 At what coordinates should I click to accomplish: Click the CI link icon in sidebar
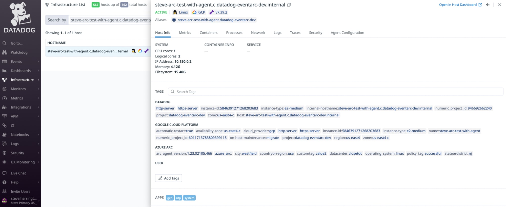coord(4,126)
